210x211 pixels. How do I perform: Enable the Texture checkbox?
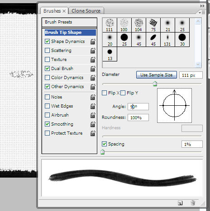(47, 59)
